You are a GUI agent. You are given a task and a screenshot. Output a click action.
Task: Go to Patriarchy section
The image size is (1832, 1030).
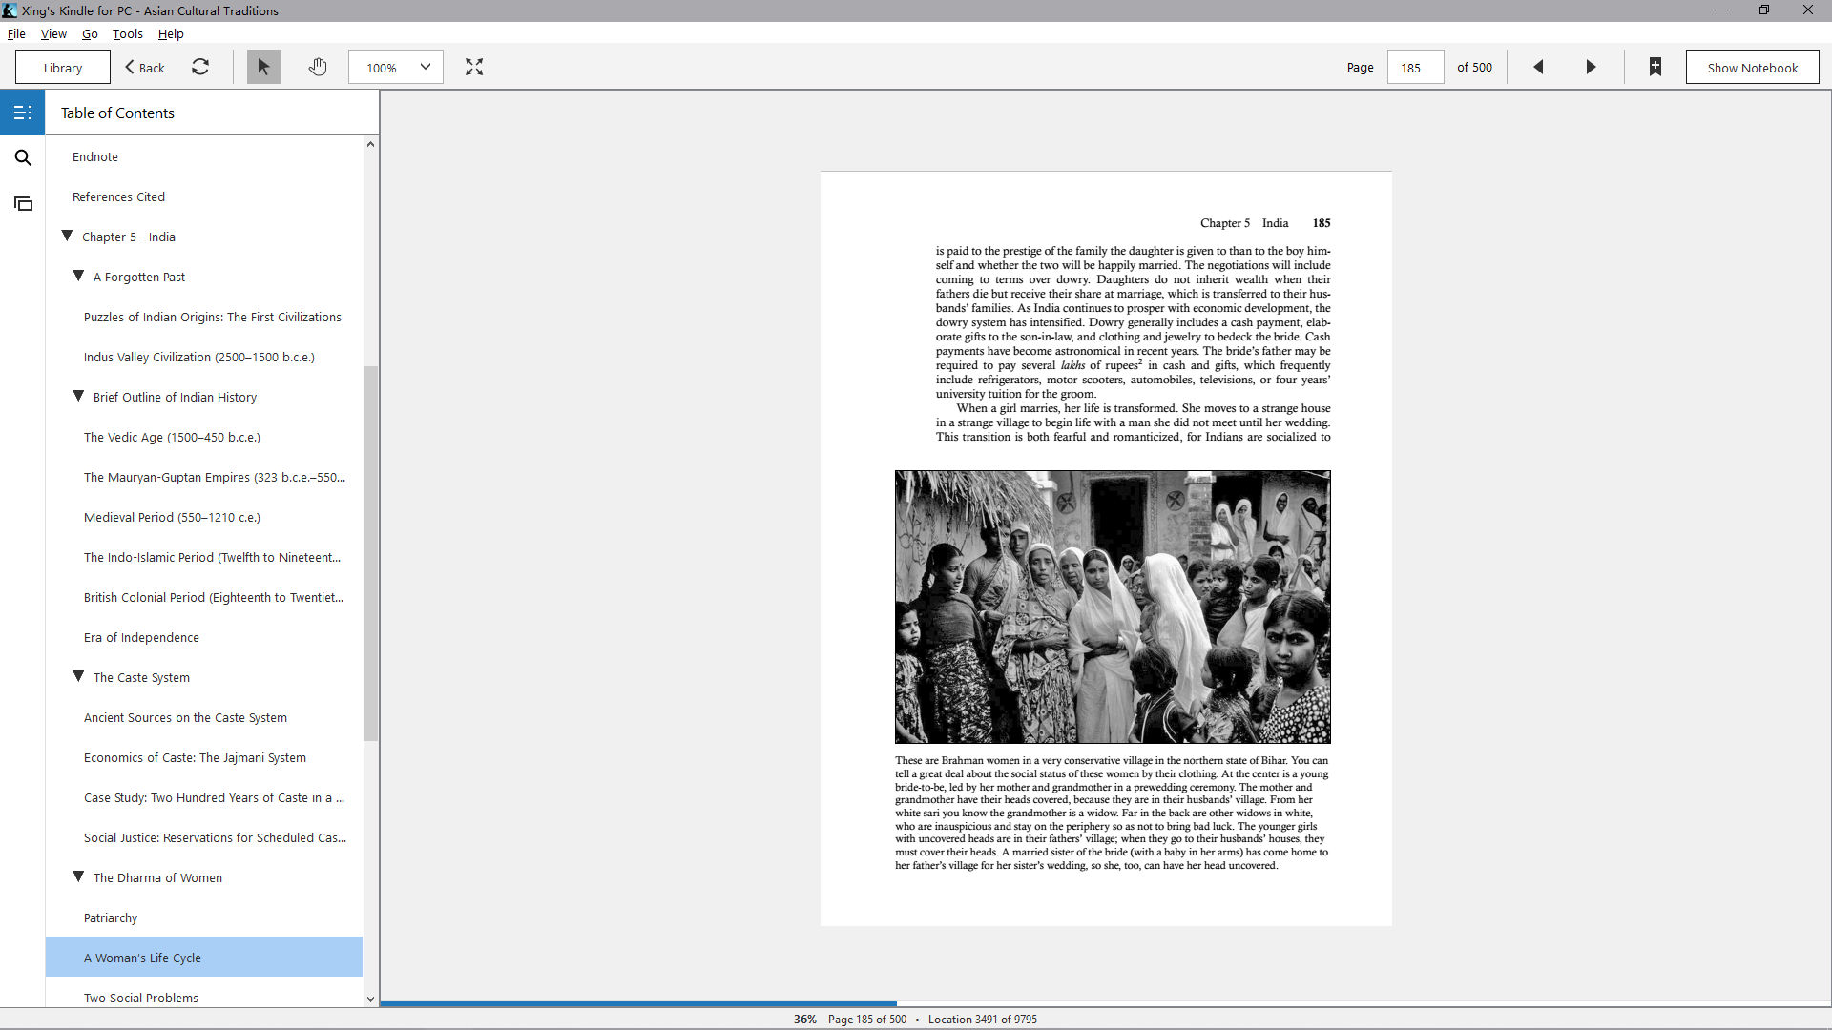tap(204, 917)
